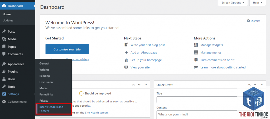Open the Turn comments on or off link
The height and width of the screenshot is (119, 270).
tap(217, 60)
